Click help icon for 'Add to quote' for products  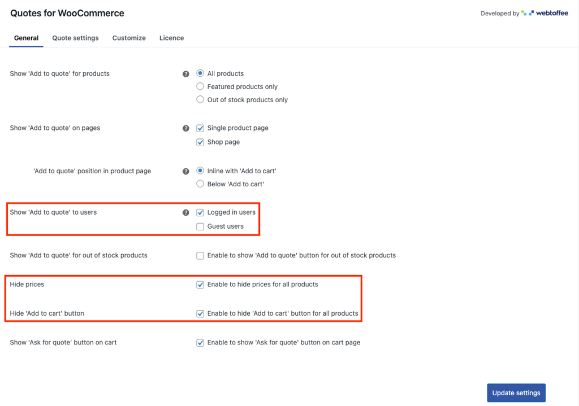(x=185, y=74)
